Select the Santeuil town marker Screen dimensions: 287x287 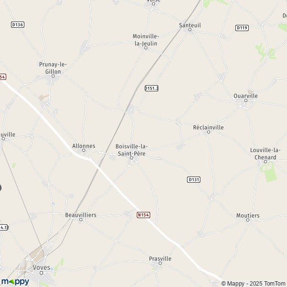click(190, 30)
